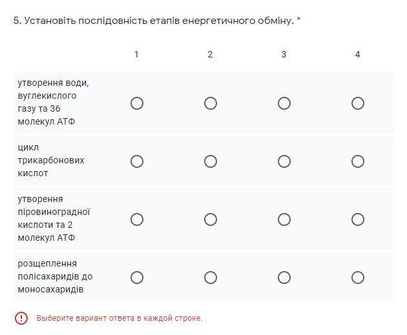Image resolution: width=407 pixels, height=335 pixels.
Task: Pick 2 for 'розщеплення полісахаридів' row
Action: 211,278
